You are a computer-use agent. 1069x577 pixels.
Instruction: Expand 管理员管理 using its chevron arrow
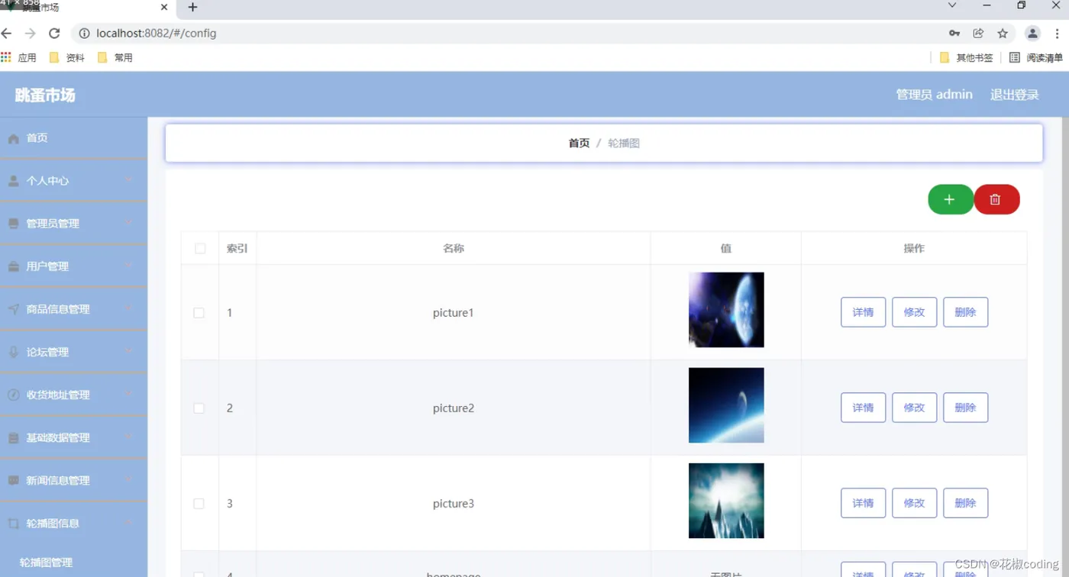coord(128,224)
